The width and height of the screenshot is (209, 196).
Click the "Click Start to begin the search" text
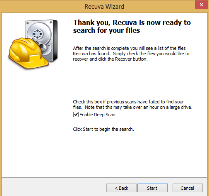click(x=103, y=129)
